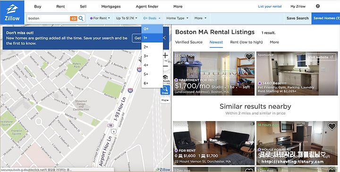The width and height of the screenshot is (340, 172).
Task: Open the $1,700/mo studio listing photo
Action: 214,74
